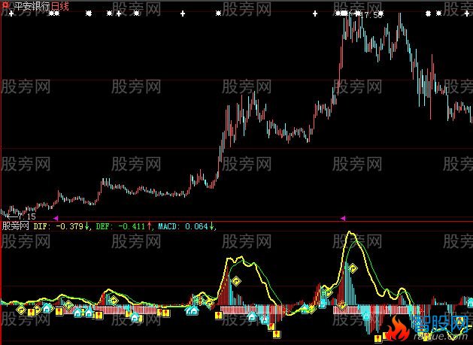
Task: Click the MACD value 0.064
Action: (x=197, y=226)
